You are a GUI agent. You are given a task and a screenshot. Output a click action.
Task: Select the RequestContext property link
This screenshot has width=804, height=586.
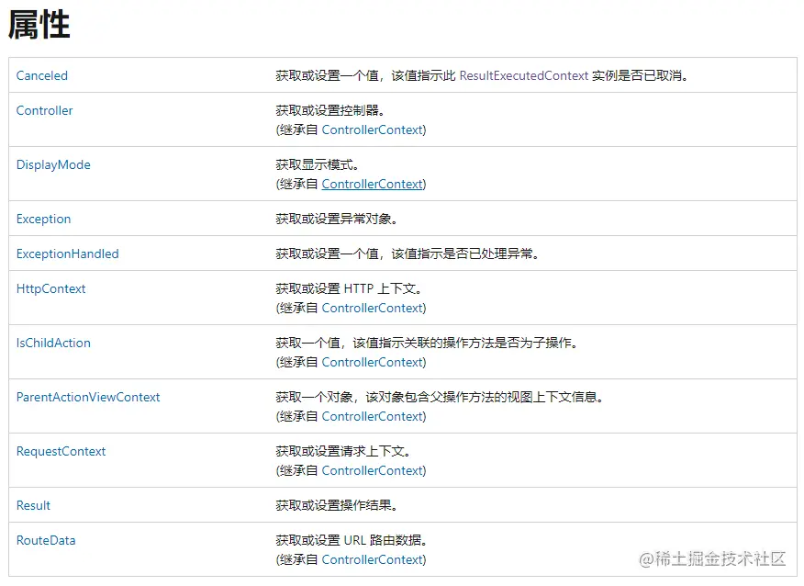tap(61, 451)
